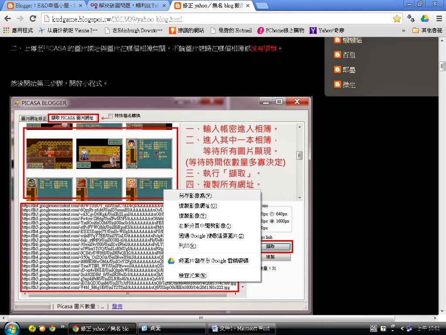Screen dimensions: 446x335
Task: Choose 複製影像網址 in the context menu
Action: 212,206
